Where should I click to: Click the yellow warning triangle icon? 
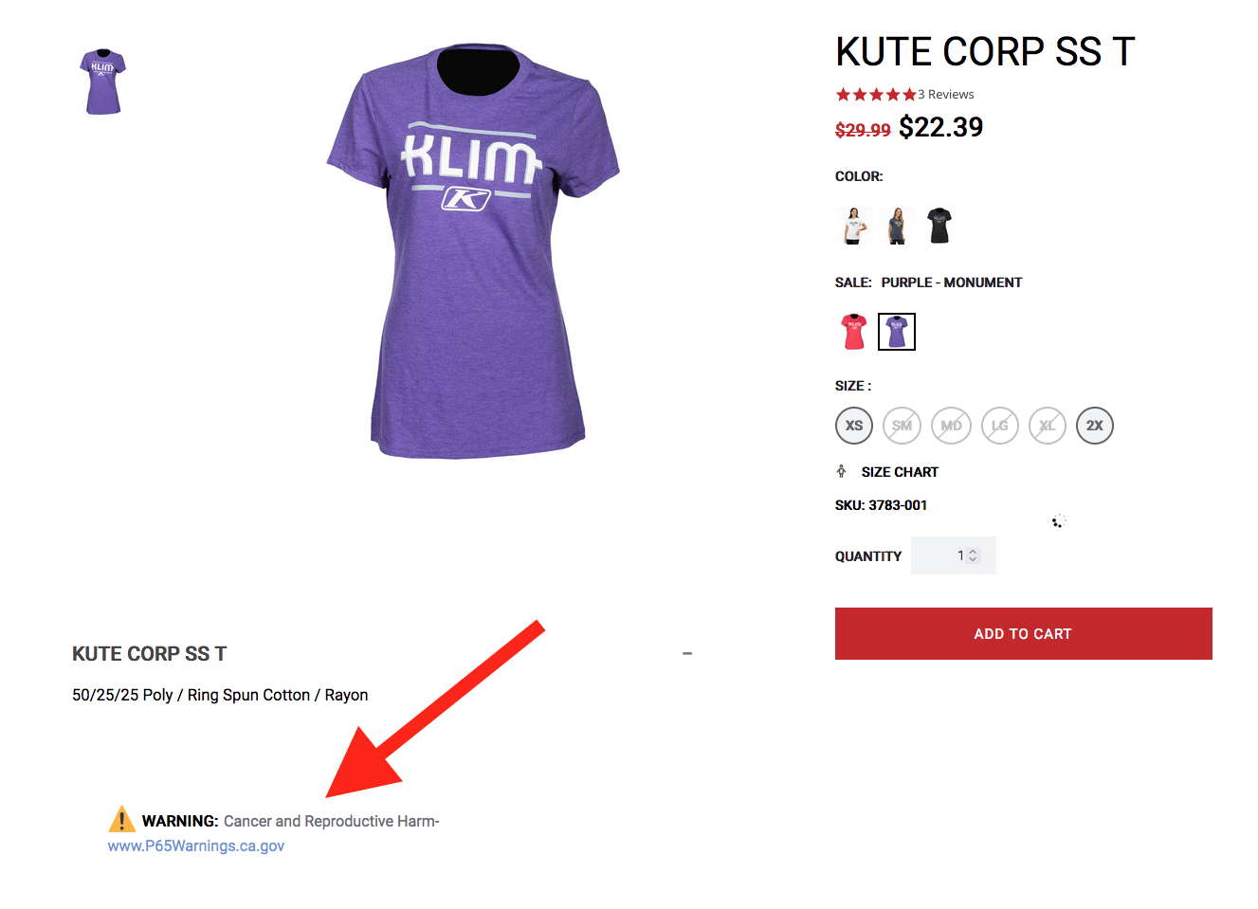pyautogui.click(x=121, y=819)
